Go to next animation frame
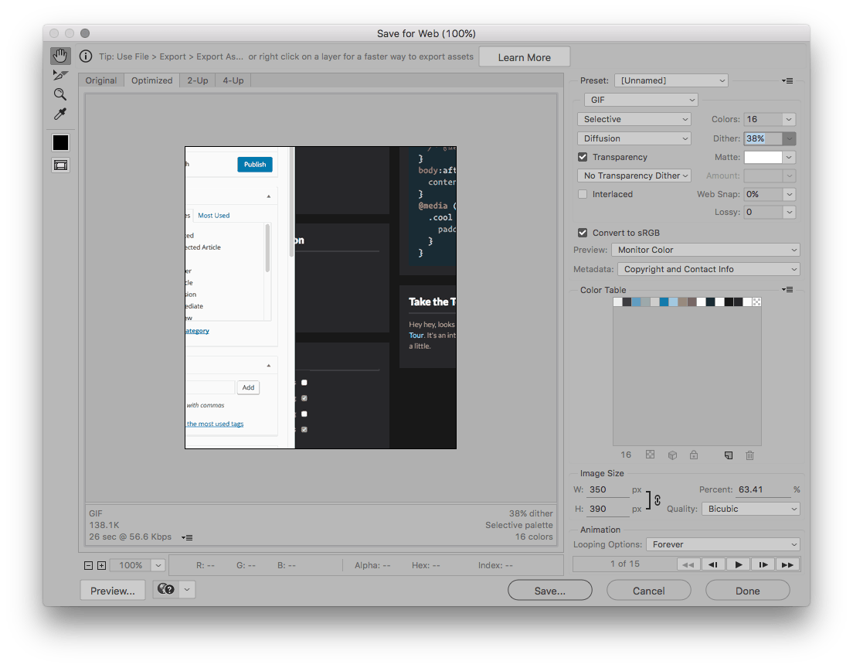 click(763, 564)
